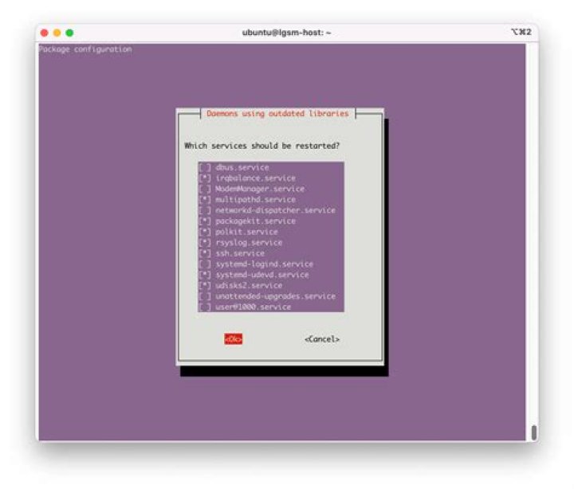The height and width of the screenshot is (489, 574).
Task: Maximize terminal using the green button
Action: 69,33
